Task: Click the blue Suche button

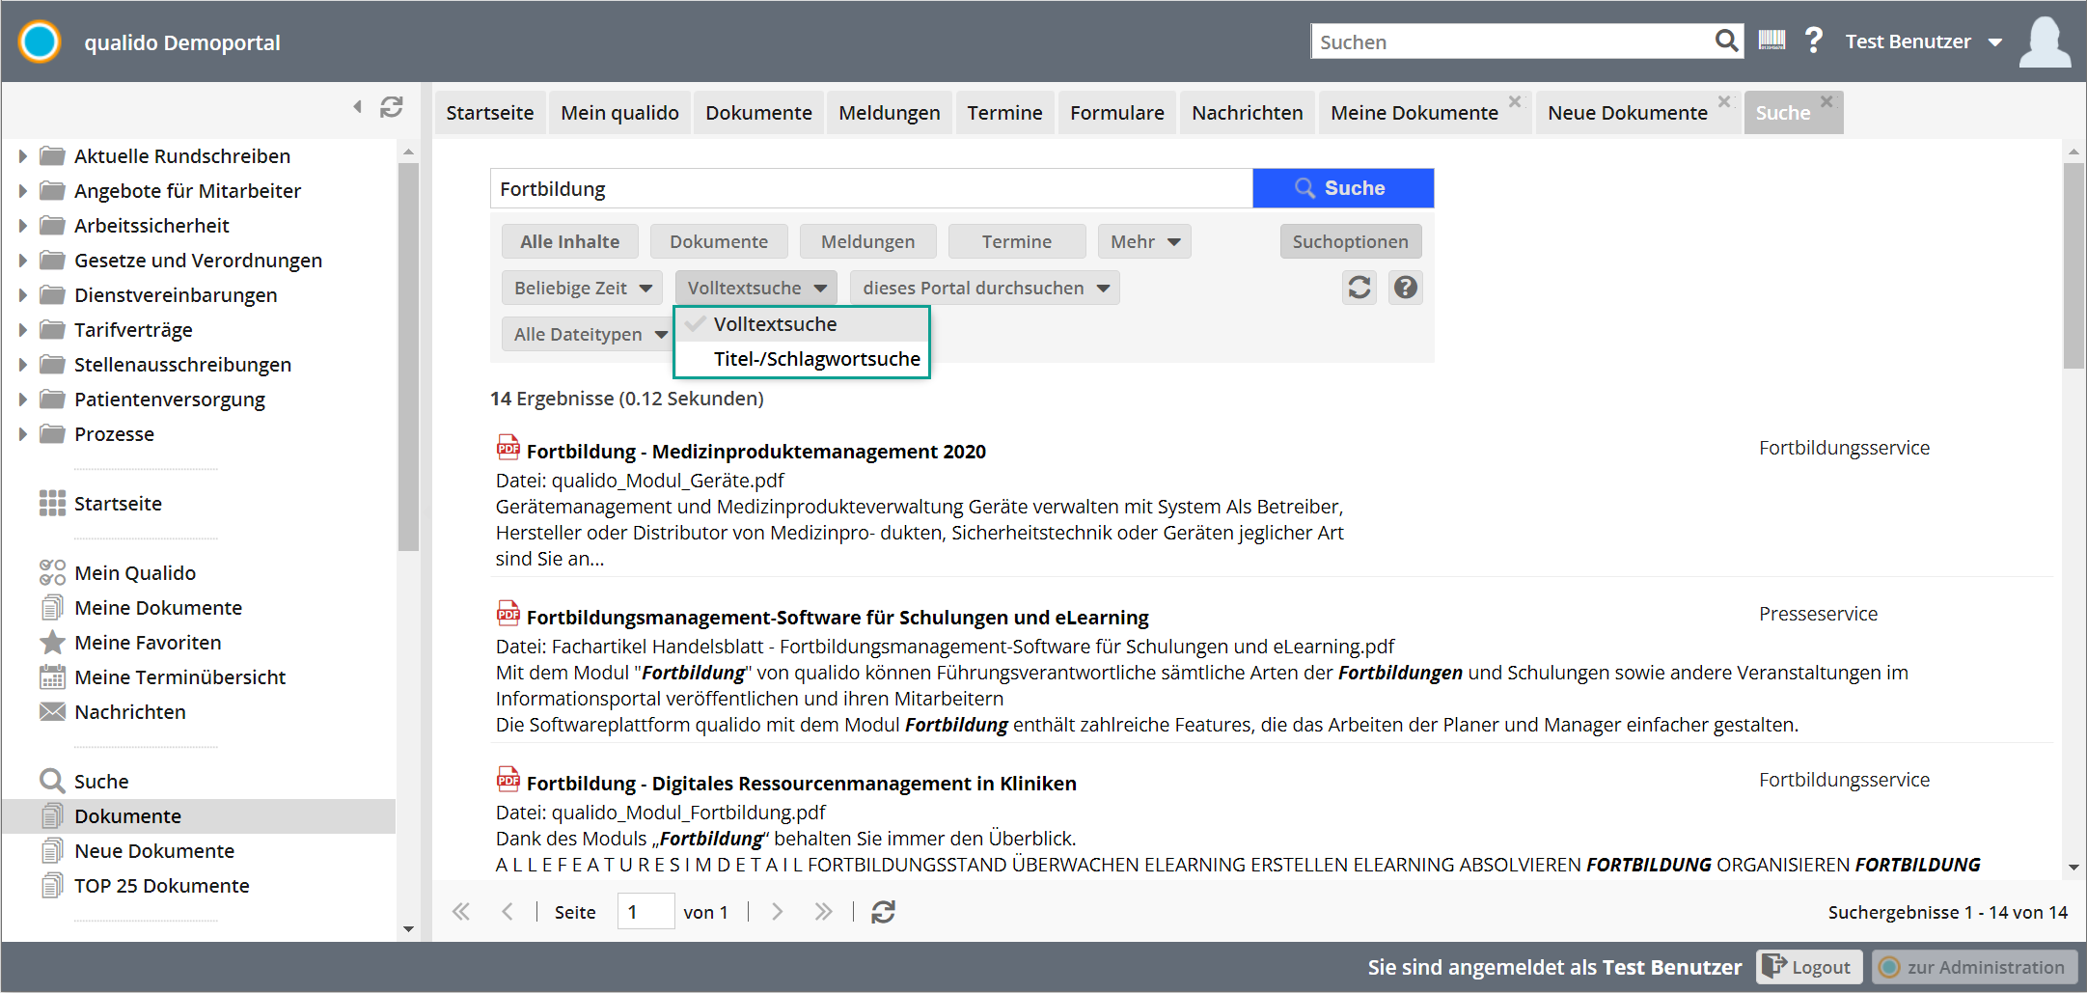Action: 1343,188
